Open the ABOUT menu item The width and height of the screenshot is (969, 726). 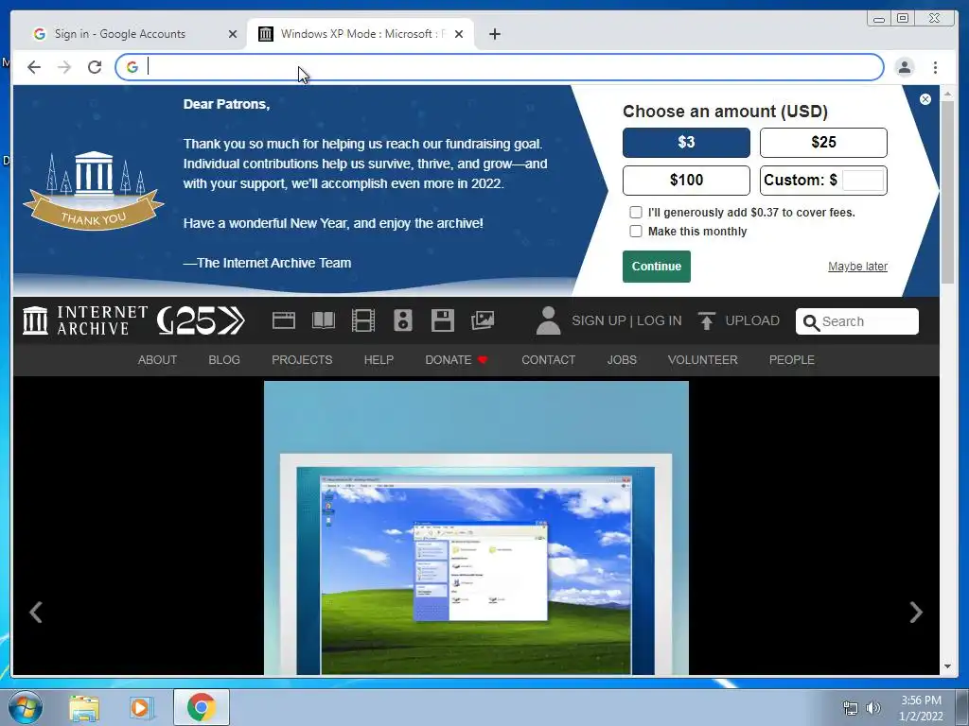coord(158,360)
